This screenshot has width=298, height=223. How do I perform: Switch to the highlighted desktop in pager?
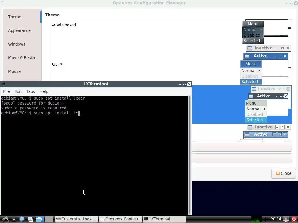(x=40, y=219)
